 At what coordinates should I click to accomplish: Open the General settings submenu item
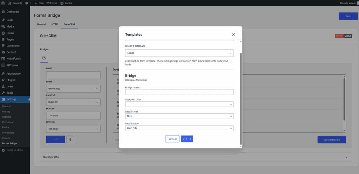click(6, 106)
